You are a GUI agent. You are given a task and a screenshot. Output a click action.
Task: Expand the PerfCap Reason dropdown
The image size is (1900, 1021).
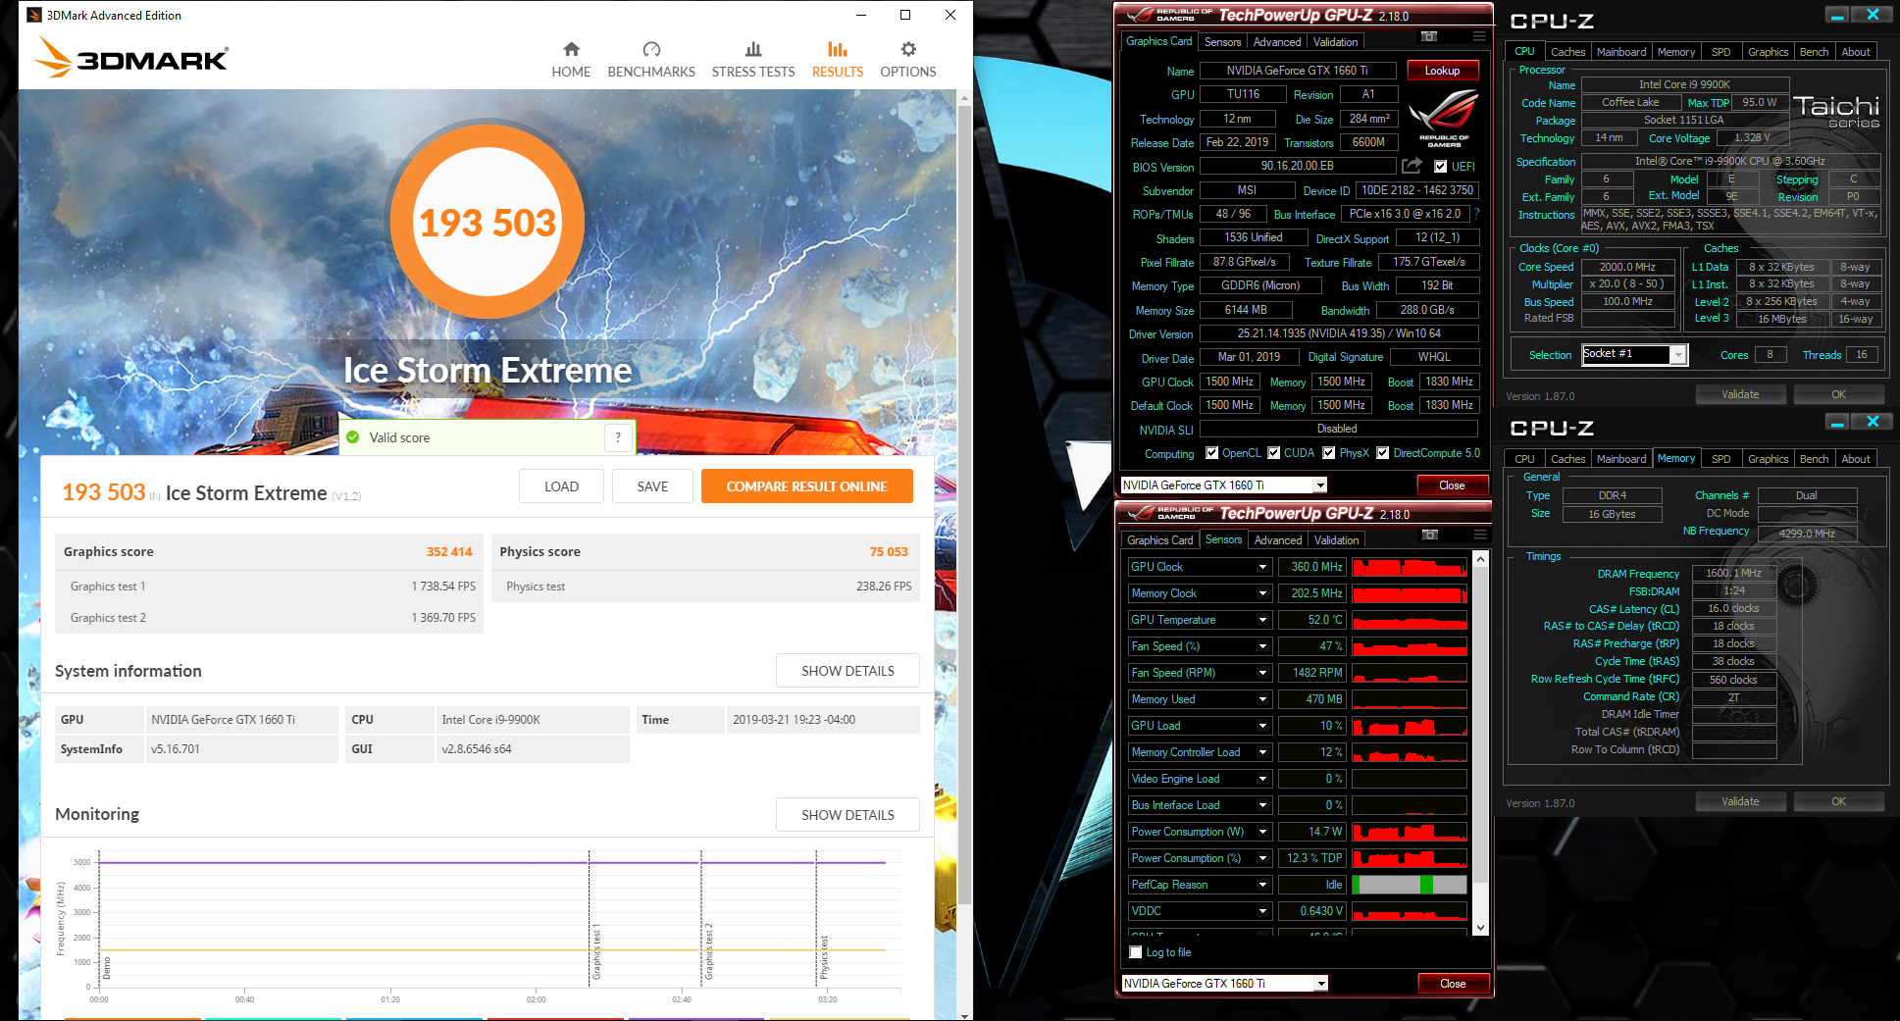(x=1262, y=885)
